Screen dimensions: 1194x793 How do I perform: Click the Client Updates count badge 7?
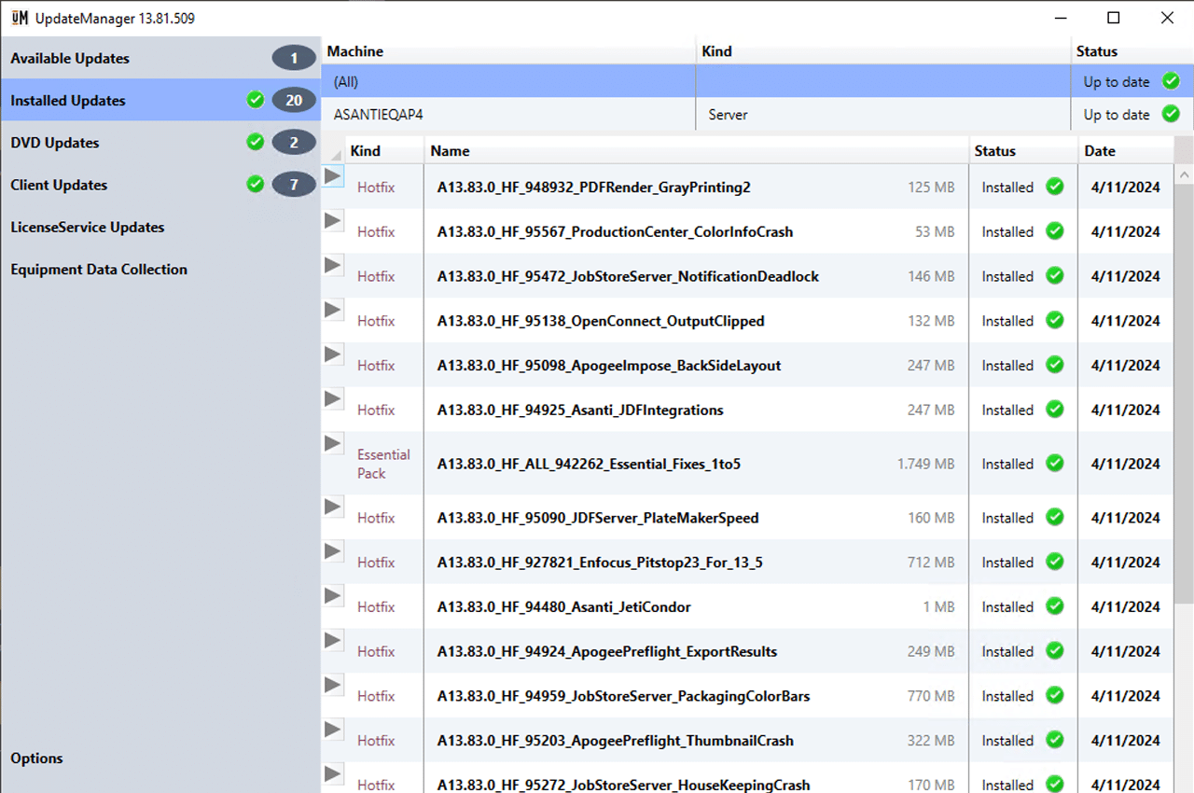pos(294,185)
